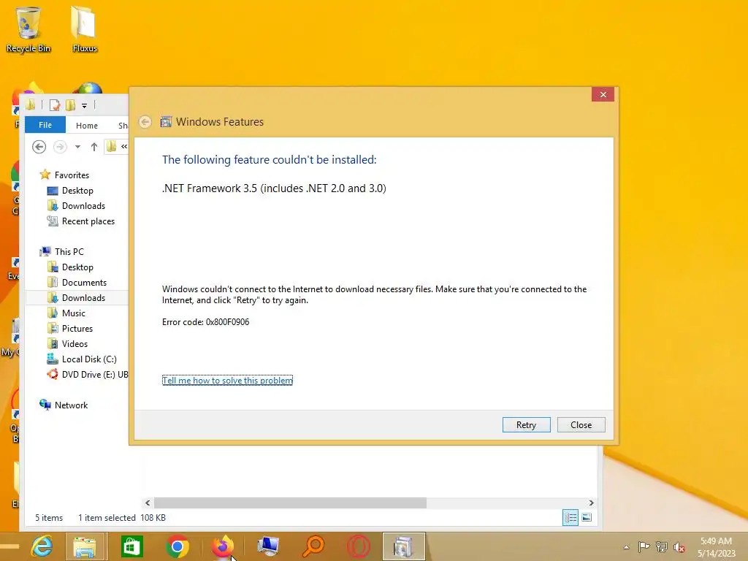Close the Windows Features error dialog
748x561 pixels.
(581, 424)
